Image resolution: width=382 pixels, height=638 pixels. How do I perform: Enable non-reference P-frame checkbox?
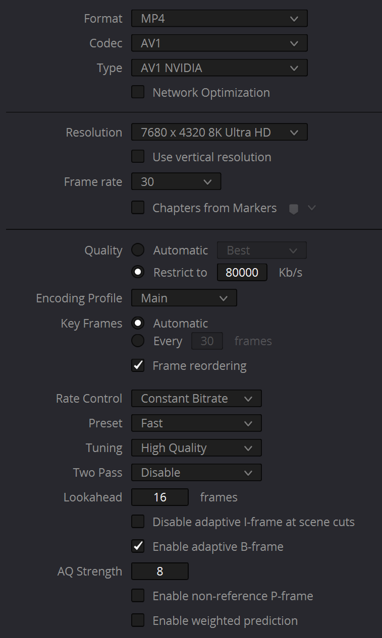point(138,596)
